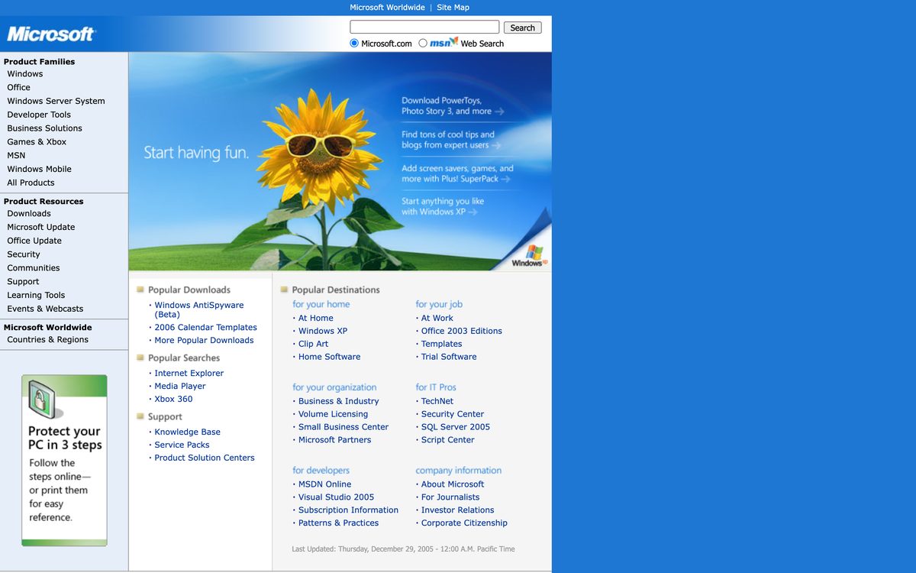
Task: Open Patterns & Practices link
Action: point(338,524)
